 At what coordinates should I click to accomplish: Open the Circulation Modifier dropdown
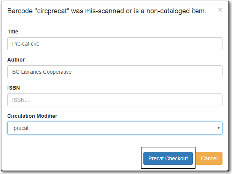(x=115, y=128)
